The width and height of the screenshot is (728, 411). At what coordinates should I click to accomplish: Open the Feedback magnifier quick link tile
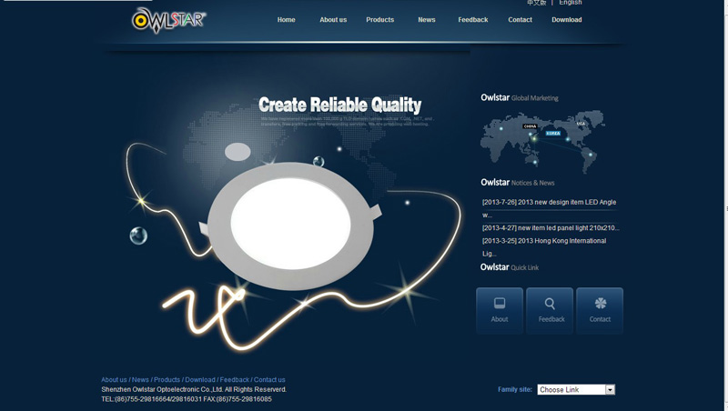550,310
